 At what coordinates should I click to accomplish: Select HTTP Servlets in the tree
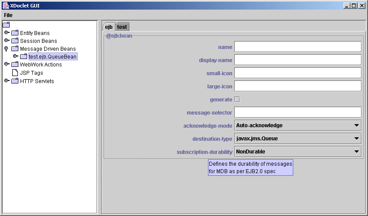click(37, 81)
